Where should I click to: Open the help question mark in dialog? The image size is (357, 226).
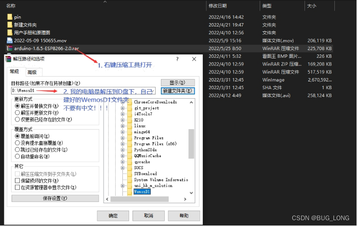(177, 59)
